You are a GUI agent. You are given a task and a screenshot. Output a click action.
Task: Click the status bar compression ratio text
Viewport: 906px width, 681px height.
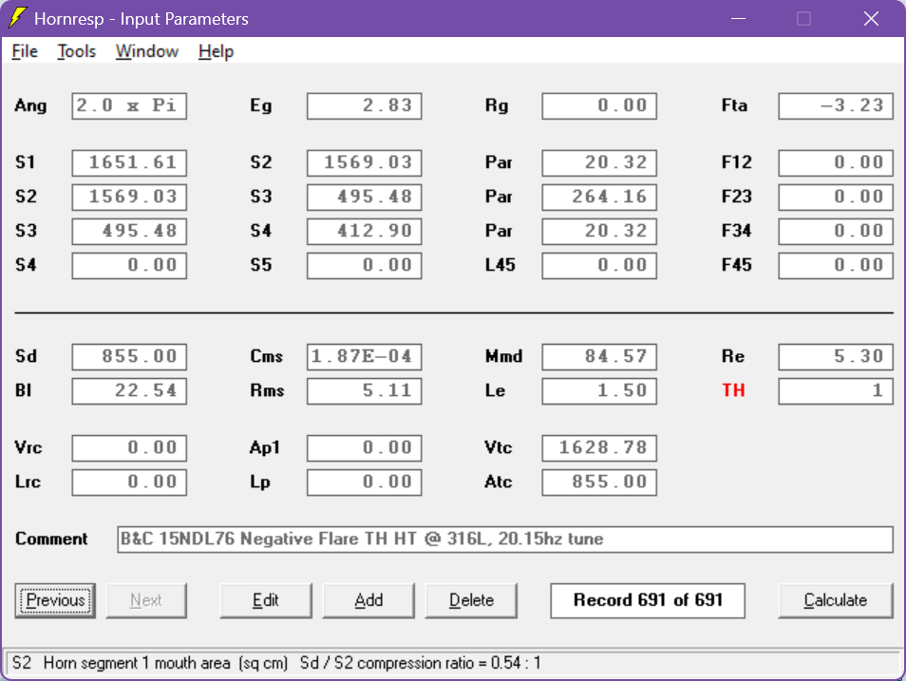pyautogui.click(x=420, y=663)
